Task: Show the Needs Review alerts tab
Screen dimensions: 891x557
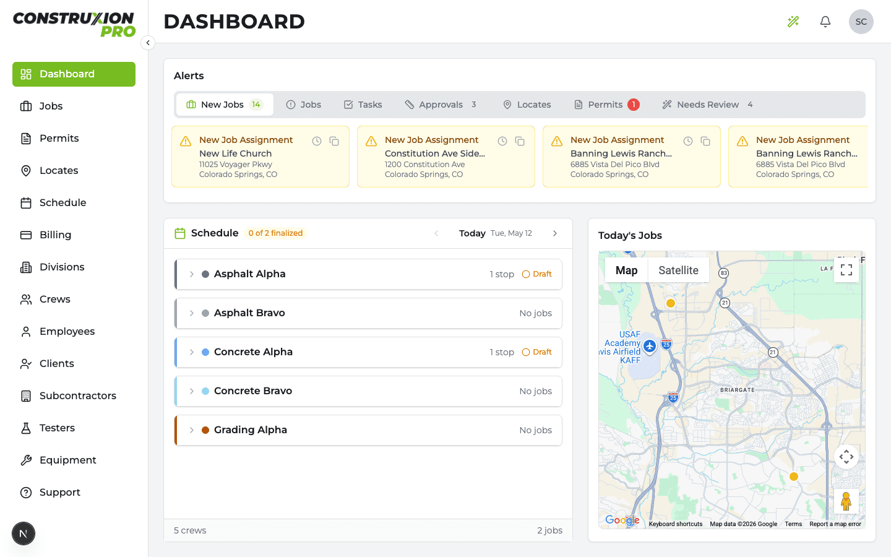Action: pos(707,105)
